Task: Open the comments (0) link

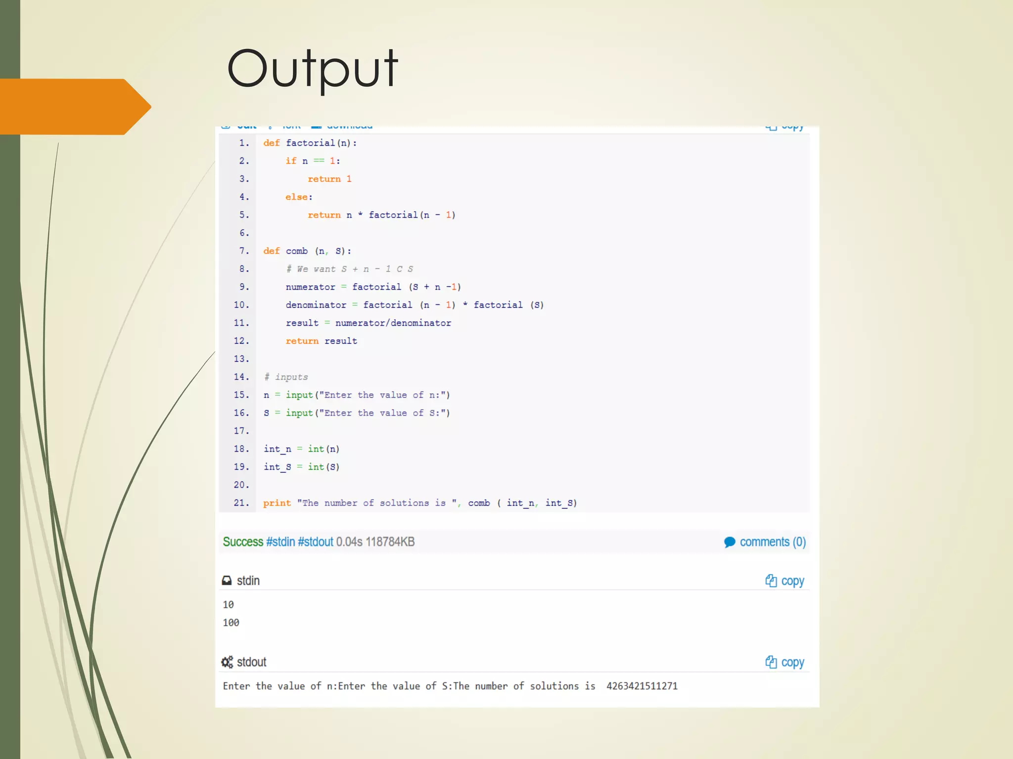Action: click(773, 542)
